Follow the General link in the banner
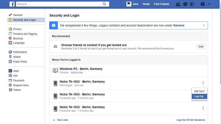221x124 pixels. click(x=179, y=25)
